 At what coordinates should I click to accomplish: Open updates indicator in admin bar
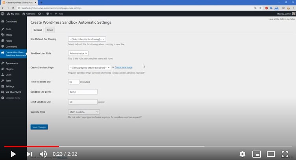click(41, 14)
